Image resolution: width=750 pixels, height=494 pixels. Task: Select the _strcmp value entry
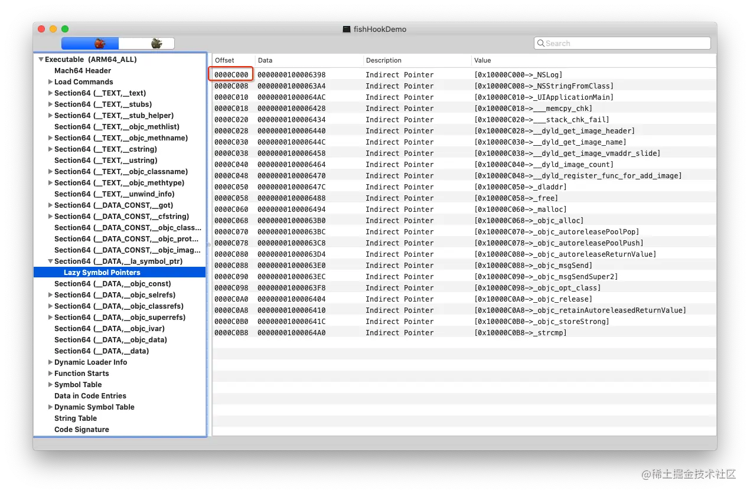[520, 333]
